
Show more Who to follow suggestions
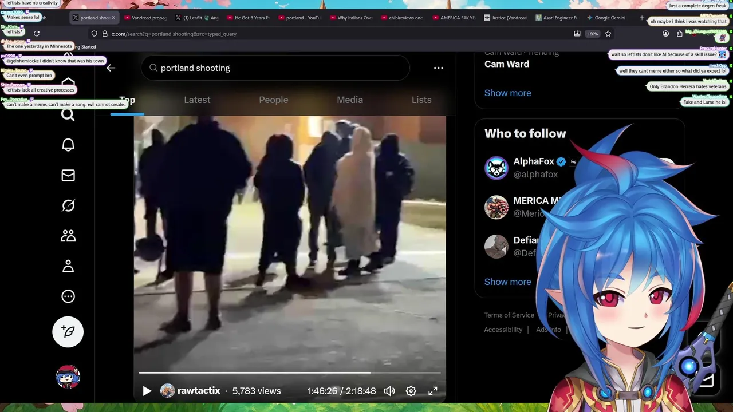pyautogui.click(x=508, y=282)
